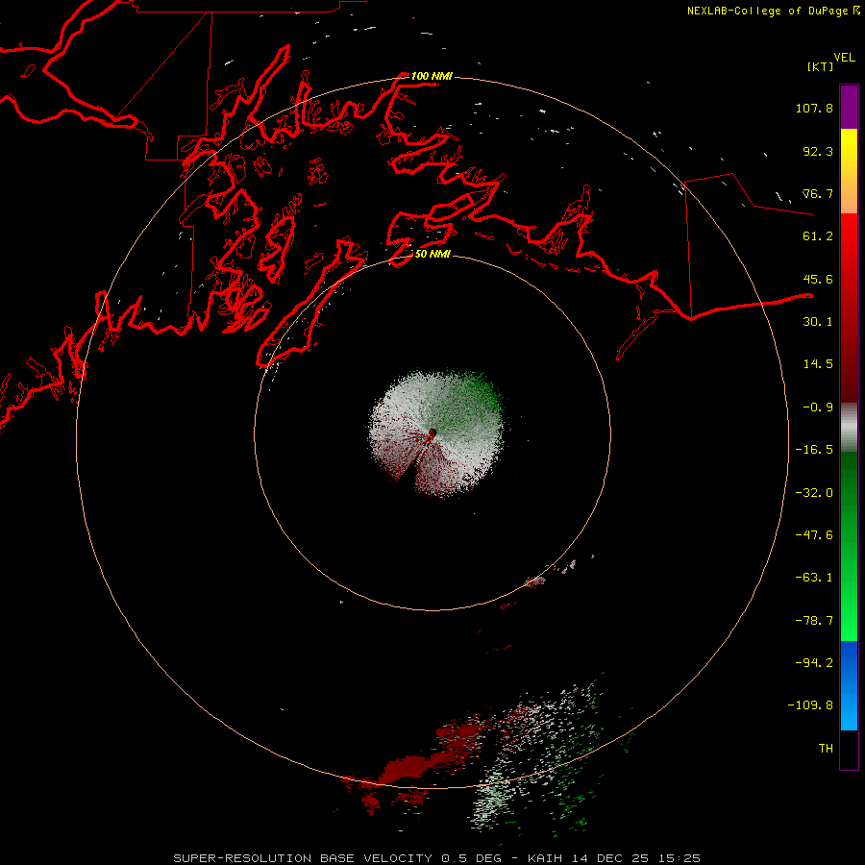The image size is (865, 865).
Task: Click the -94.2 velocity scale value
Action: (814, 663)
